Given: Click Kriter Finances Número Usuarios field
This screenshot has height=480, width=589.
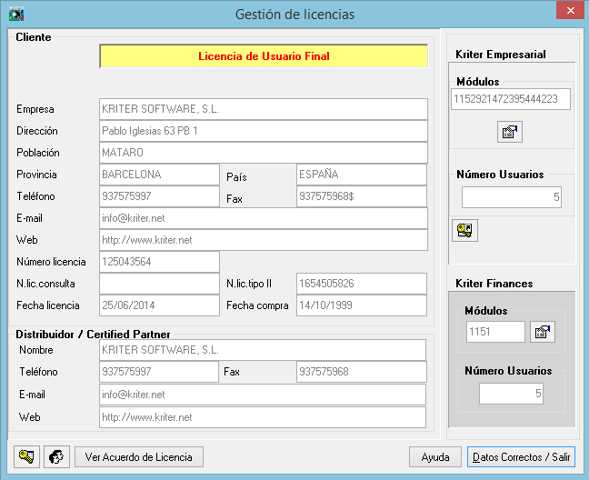Looking at the screenshot, I should pyautogui.click(x=511, y=394).
